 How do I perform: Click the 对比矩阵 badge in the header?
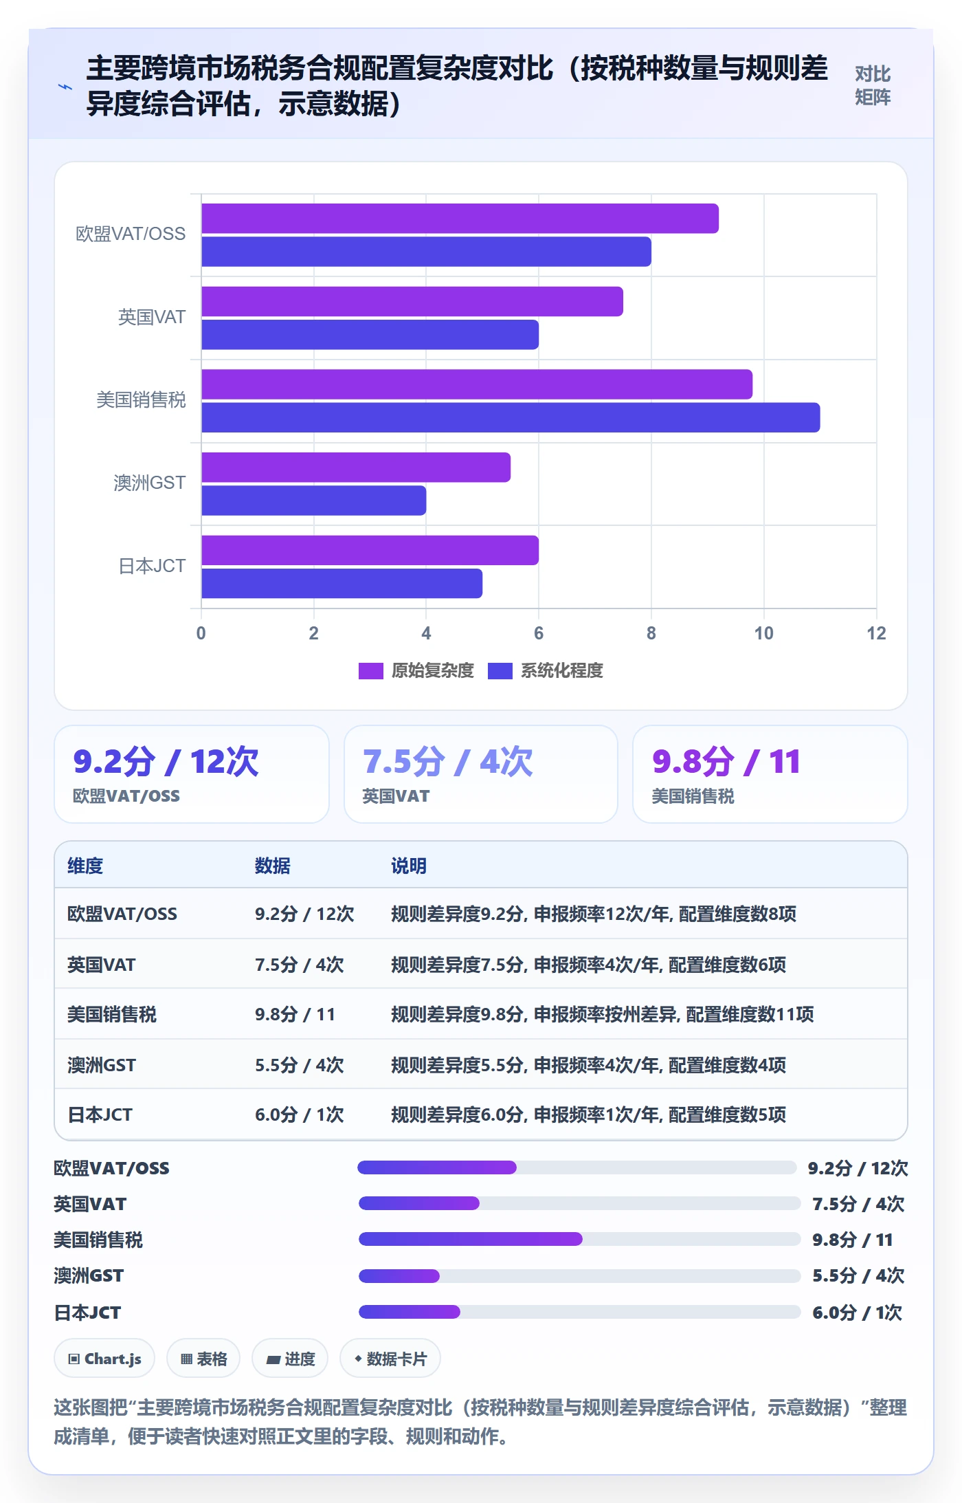(873, 85)
